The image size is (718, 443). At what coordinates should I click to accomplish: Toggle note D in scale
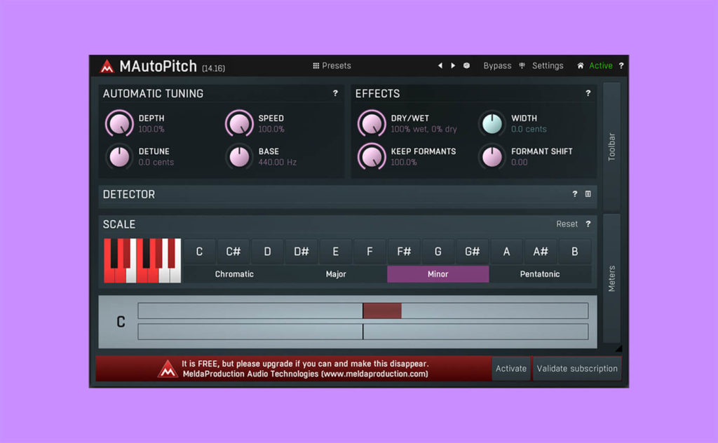(x=267, y=251)
